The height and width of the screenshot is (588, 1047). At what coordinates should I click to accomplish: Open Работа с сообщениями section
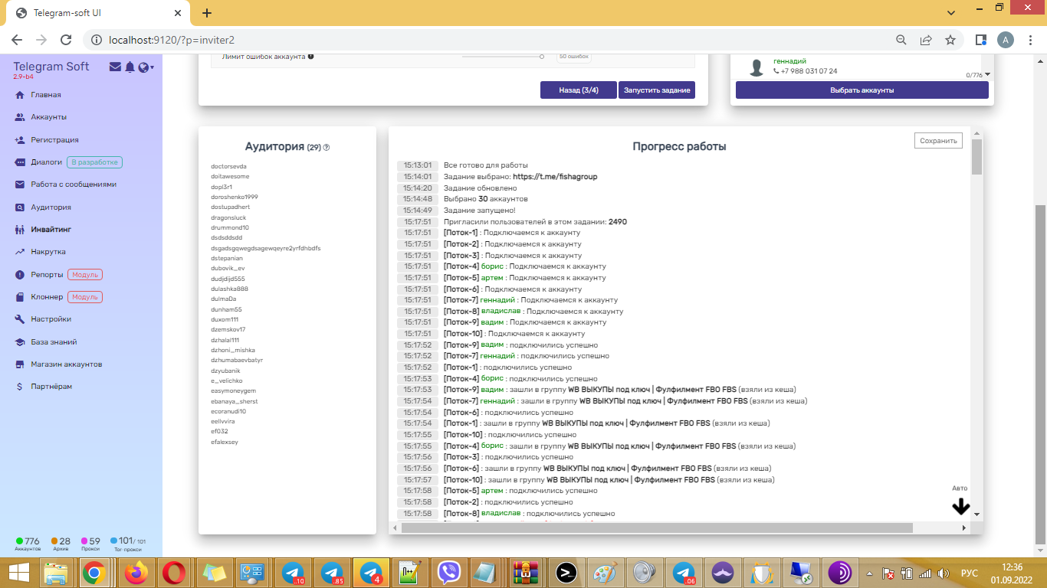[x=74, y=185]
